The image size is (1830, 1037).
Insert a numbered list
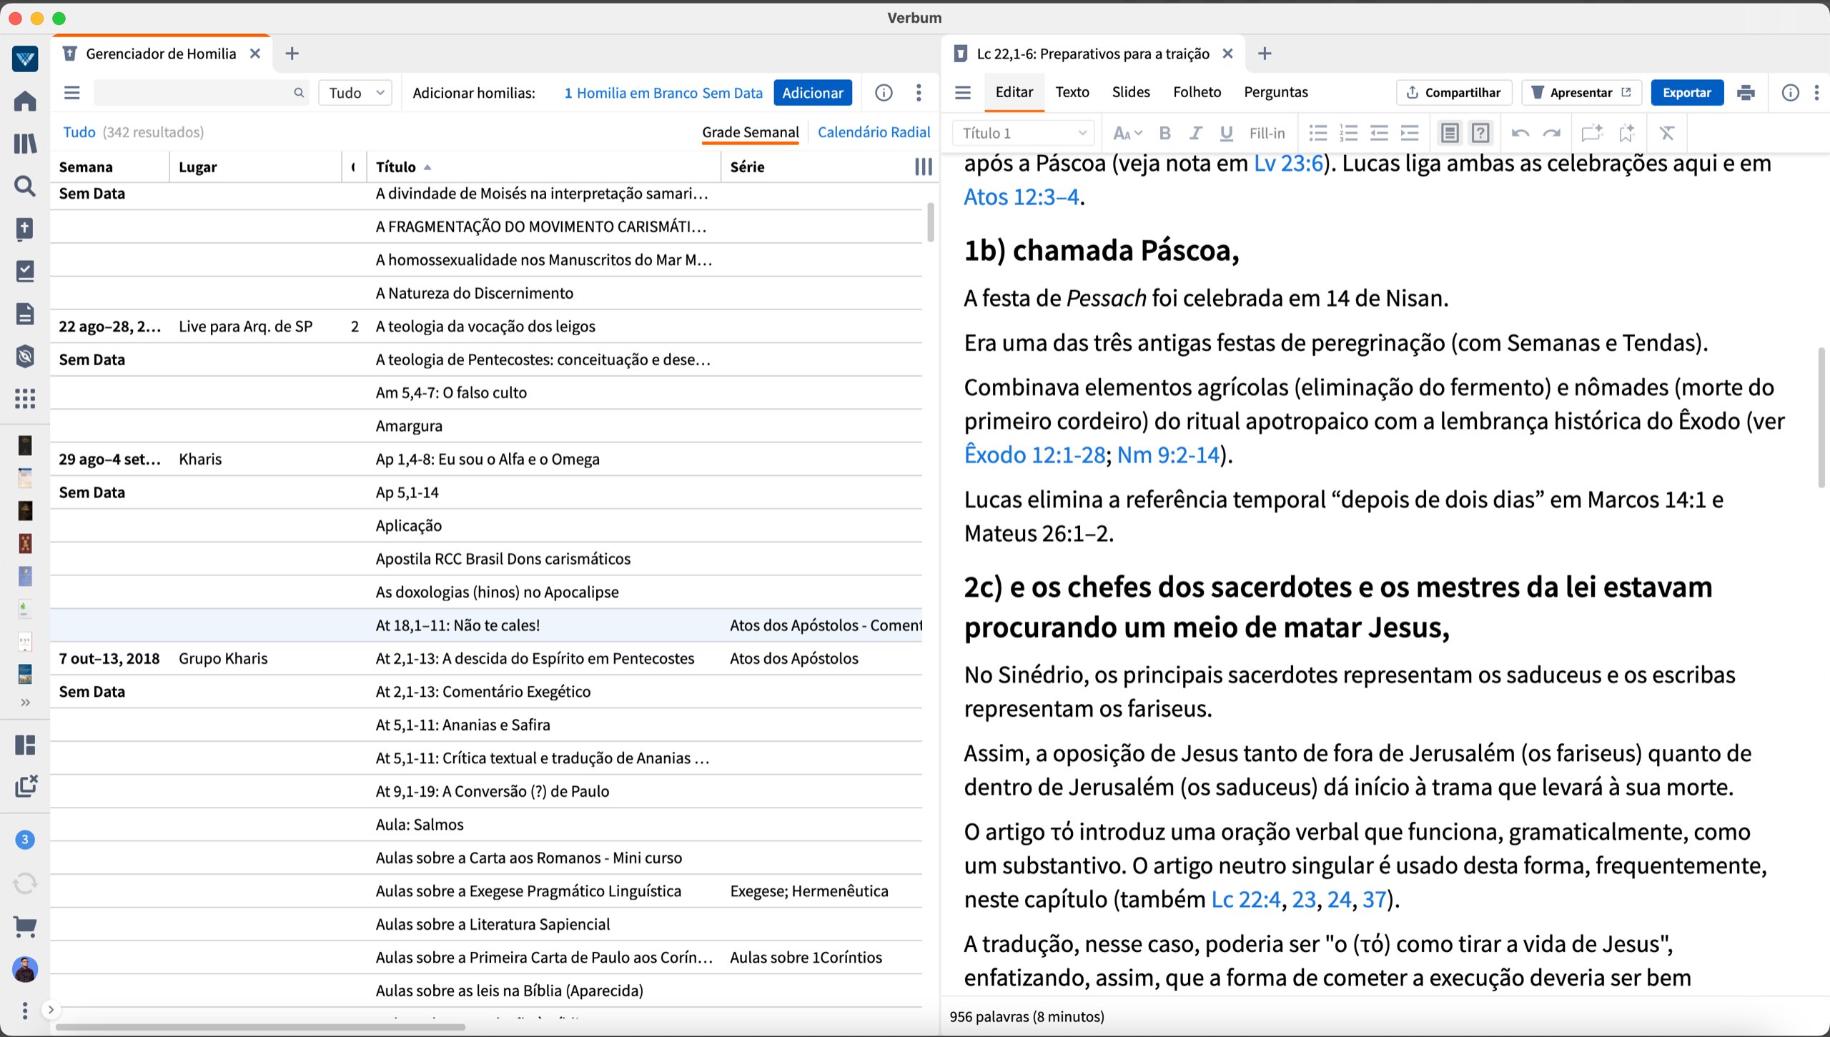click(x=1348, y=133)
